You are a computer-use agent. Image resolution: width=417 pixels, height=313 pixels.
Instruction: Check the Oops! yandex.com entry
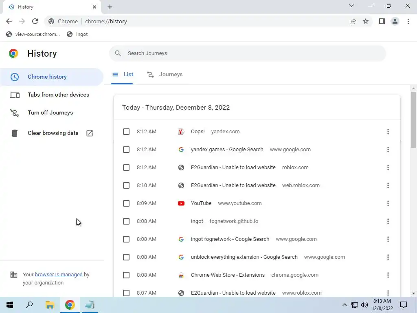126,132
